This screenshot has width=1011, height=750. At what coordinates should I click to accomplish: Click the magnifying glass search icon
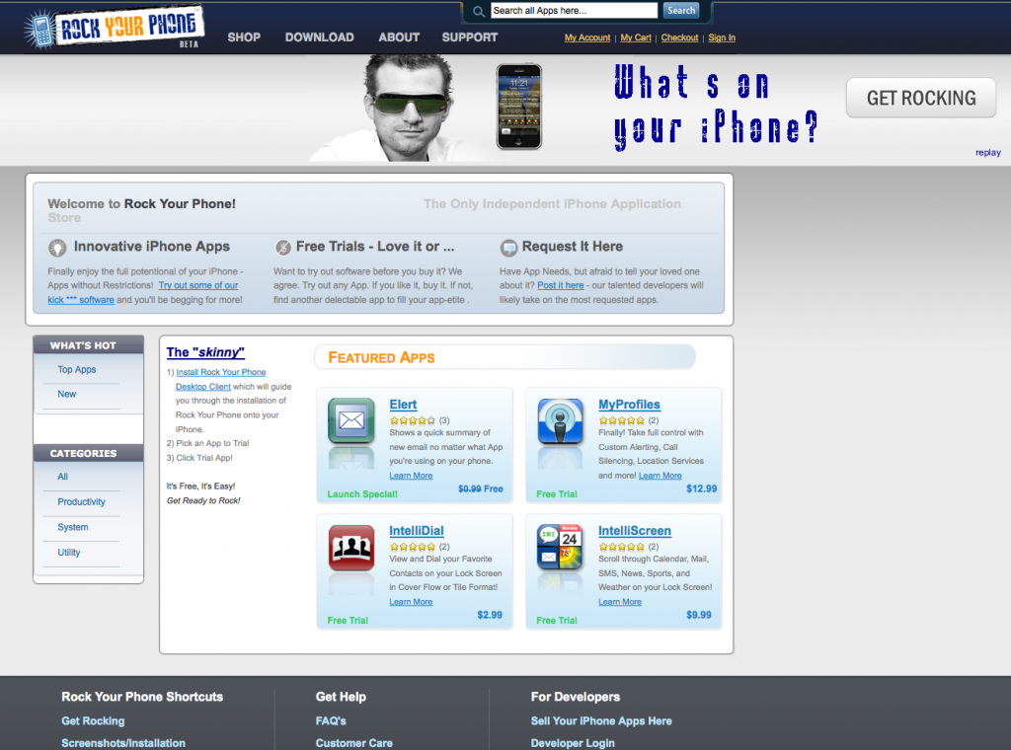[x=479, y=11]
